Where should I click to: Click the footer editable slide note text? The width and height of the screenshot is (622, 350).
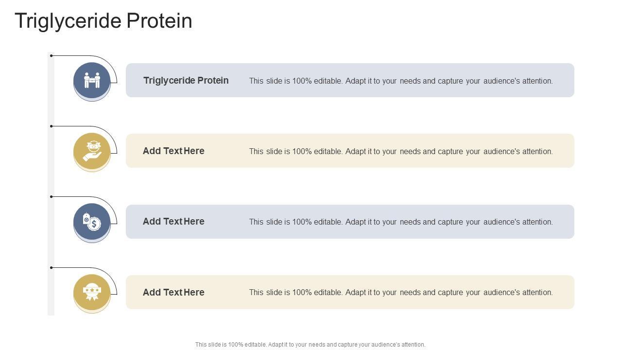pos(310,345)
